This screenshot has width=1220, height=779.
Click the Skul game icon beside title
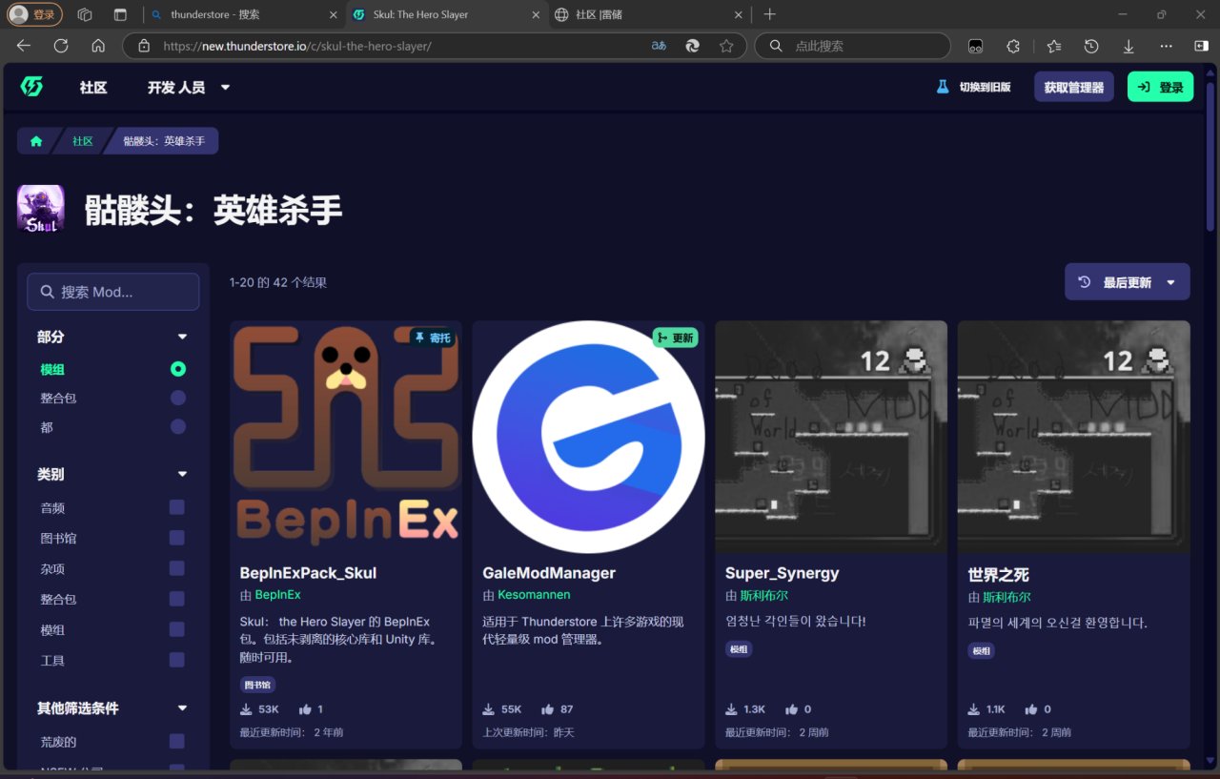pyautogui.click(x=41, y=209)
